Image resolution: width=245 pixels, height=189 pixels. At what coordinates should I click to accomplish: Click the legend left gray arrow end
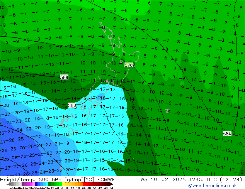click(9, 184)
